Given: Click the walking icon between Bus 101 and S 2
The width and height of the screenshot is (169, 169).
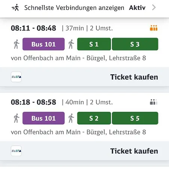Looking at the screenshot, I should pos(71,118).
